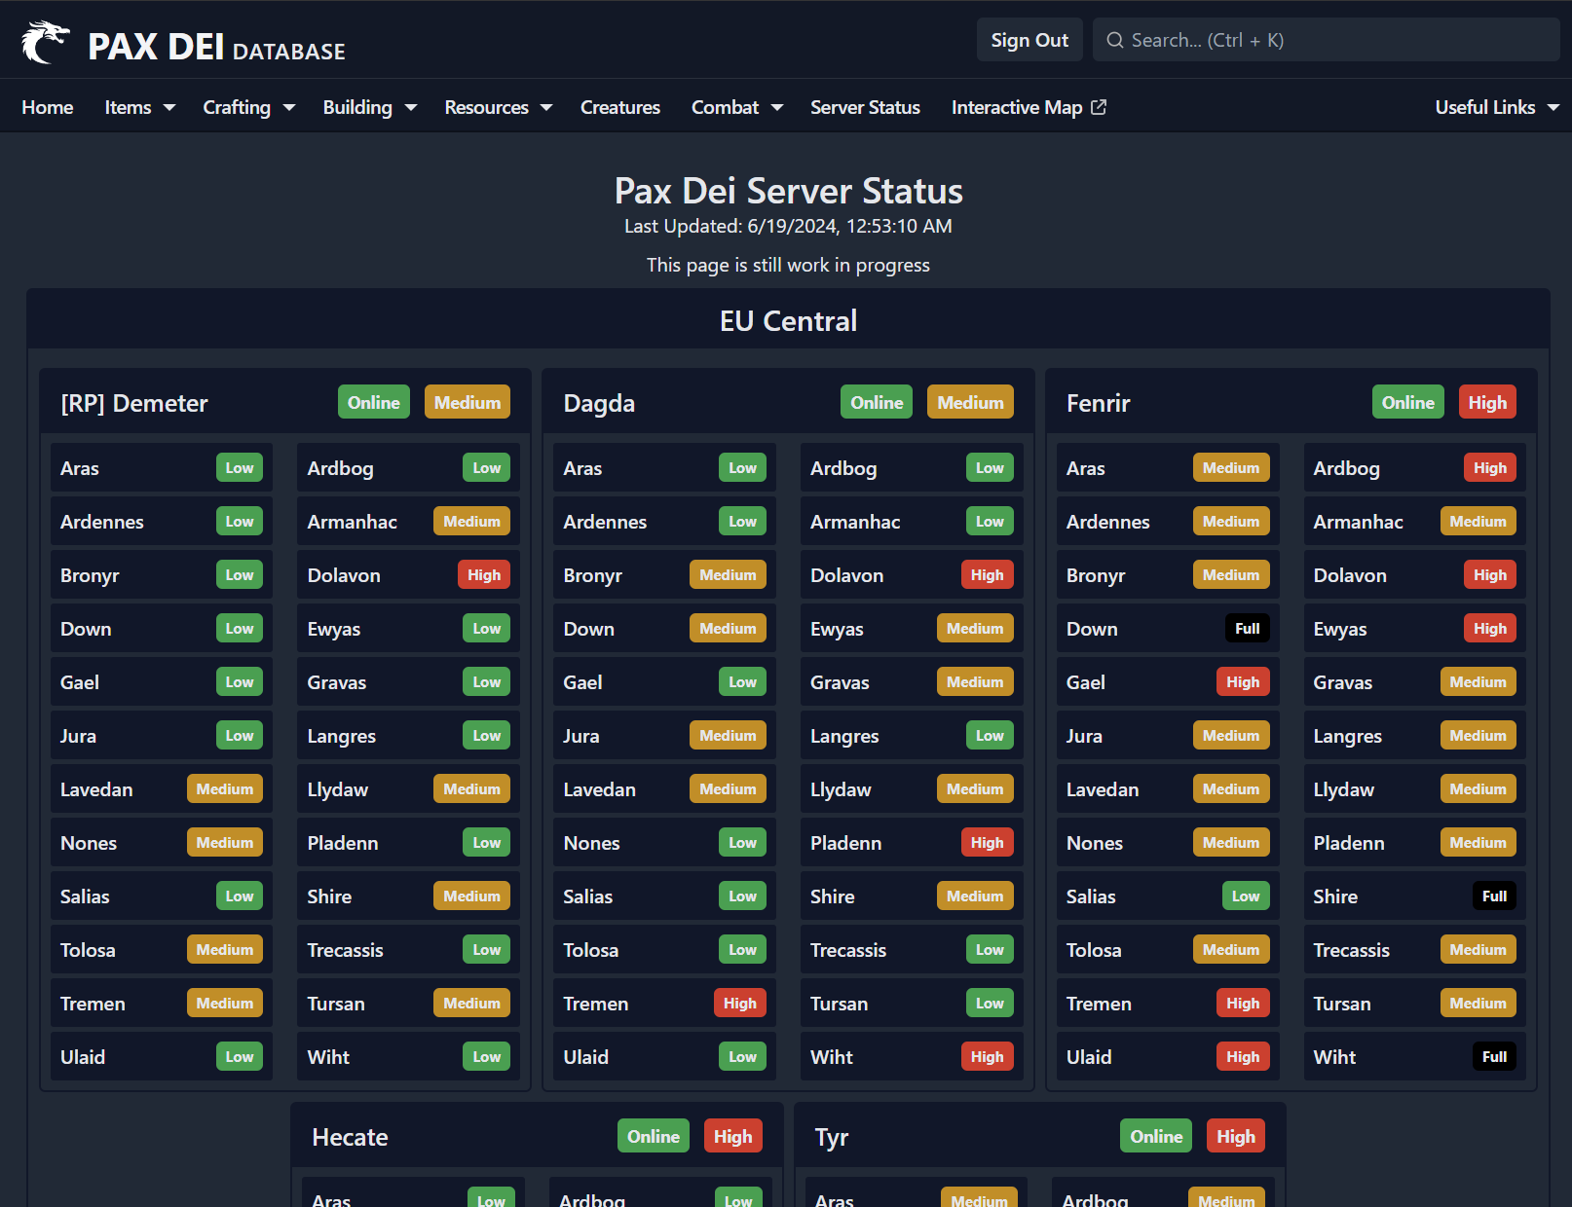Expand the Crafting dropdown menu

pos(248,107)
